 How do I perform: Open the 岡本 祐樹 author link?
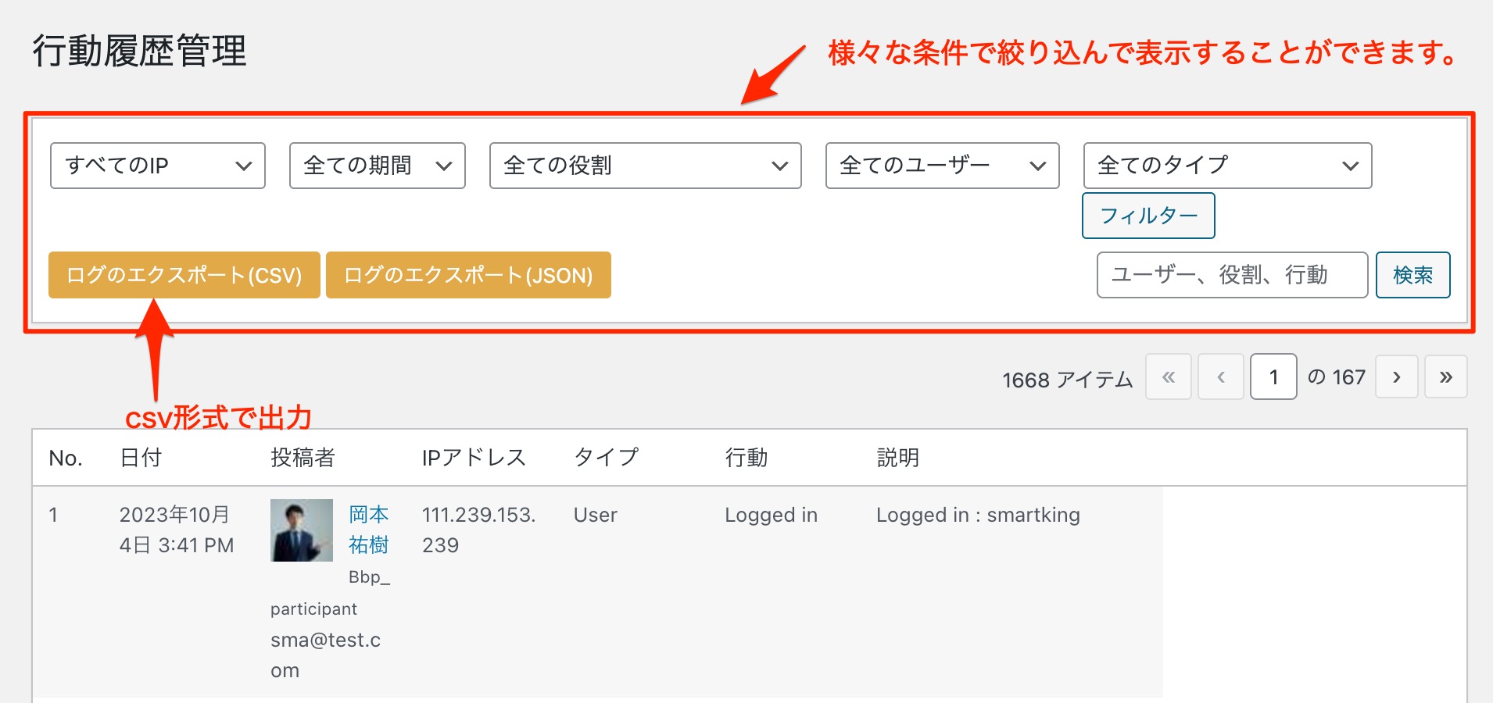tap(368, 530)
